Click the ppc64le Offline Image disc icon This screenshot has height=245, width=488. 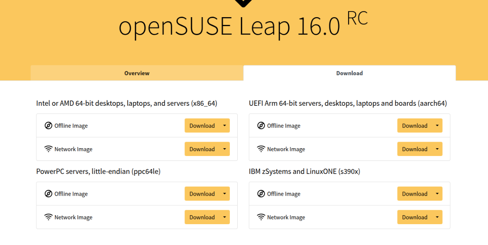48,194
